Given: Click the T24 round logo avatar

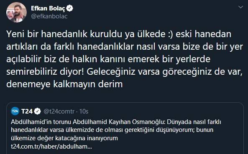Looking at the screenshot, I should point(15,111).
